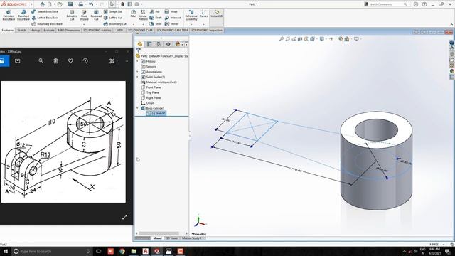Viewport: 455px width, 256px height.
Task: Choose Swept Boss/Base feature
Action: click(x=45, y=11)
